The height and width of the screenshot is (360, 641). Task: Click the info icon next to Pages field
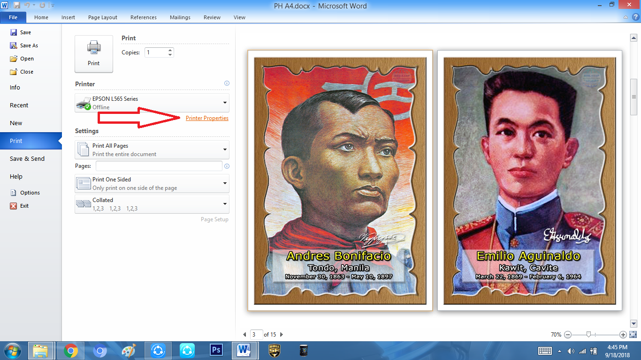[x=227, y=166]
